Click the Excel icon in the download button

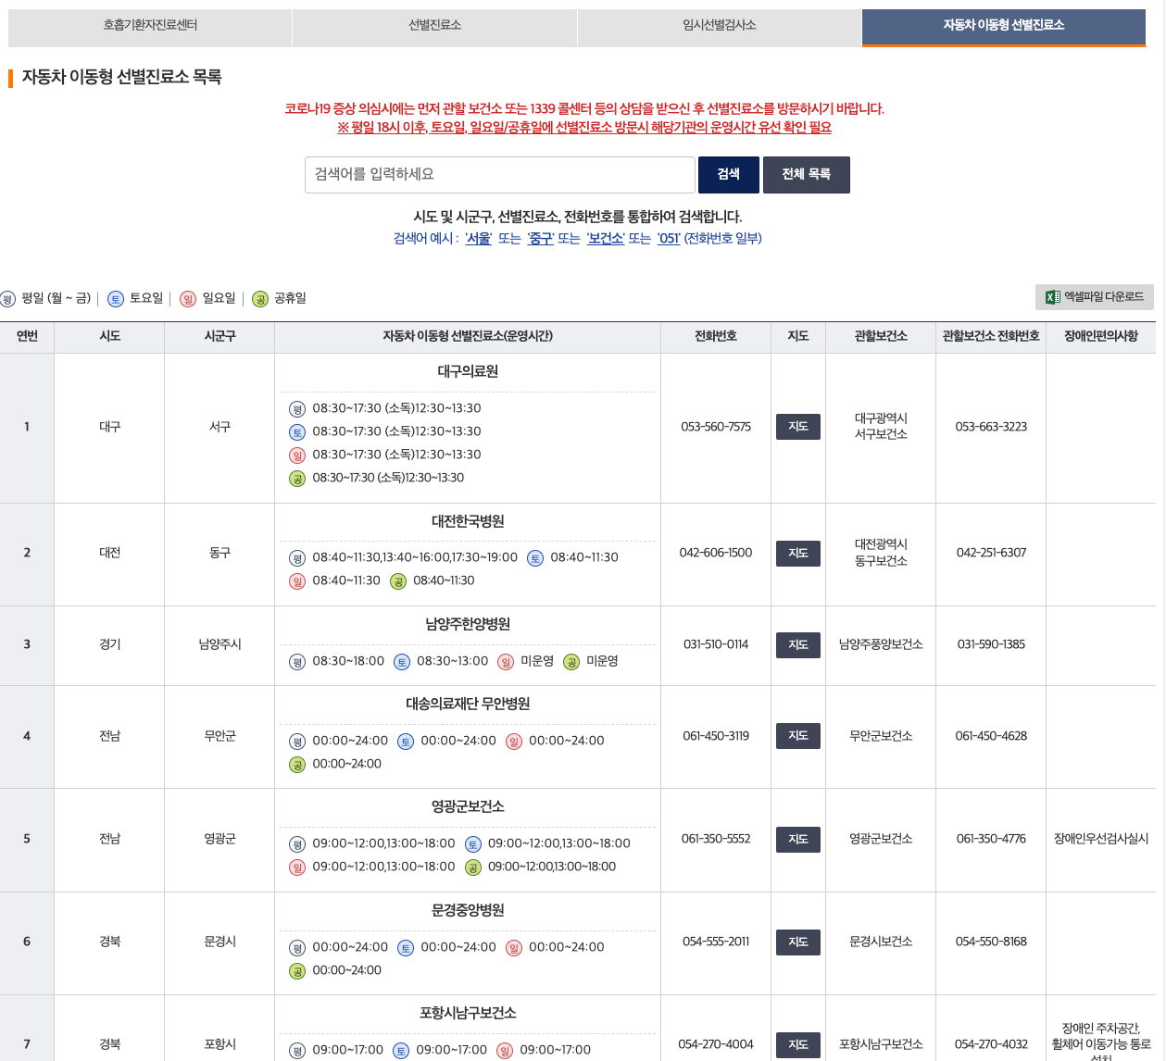tap(1052, 297)
